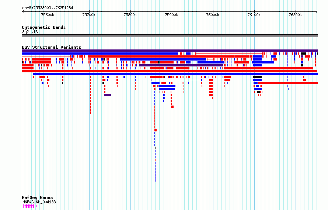Select the long purple variant bar in the middle rows
Image resolution: width=328 pixels, height=210 pixels.
click(181, 65)
